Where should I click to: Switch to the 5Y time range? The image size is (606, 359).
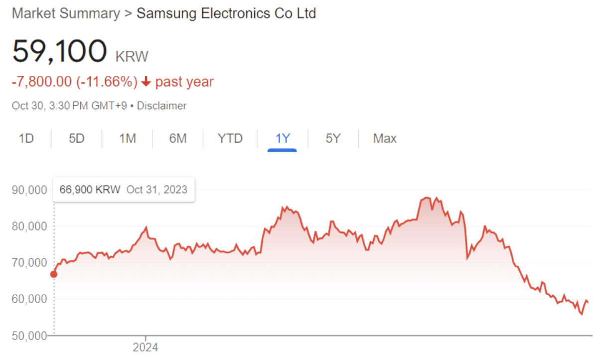(x=333, y=138)
